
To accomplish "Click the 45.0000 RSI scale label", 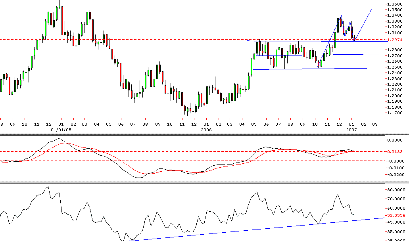I will tap(396, 222).
